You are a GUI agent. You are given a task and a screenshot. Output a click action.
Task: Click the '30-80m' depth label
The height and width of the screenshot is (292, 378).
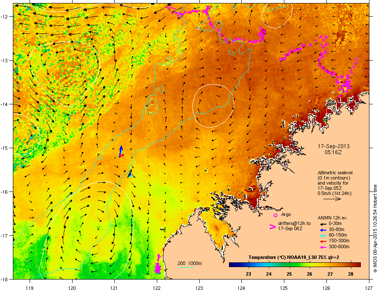pos(336,230)
